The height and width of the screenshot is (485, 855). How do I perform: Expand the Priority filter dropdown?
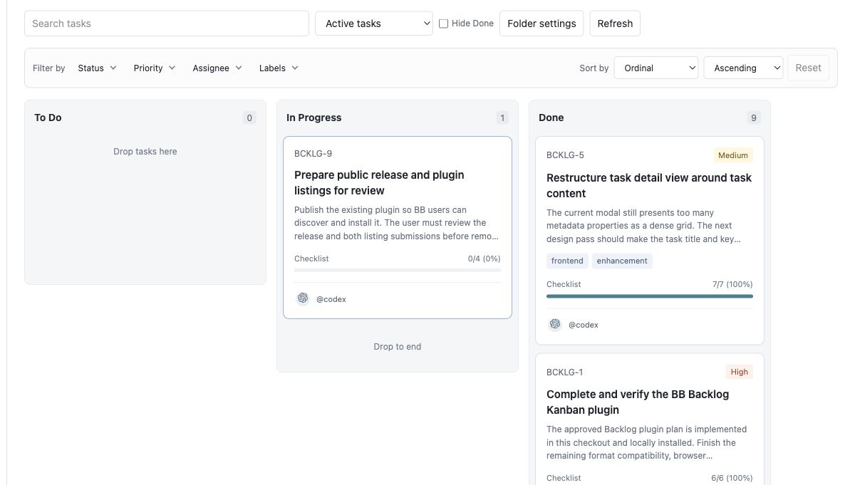(x=155, y=68)
